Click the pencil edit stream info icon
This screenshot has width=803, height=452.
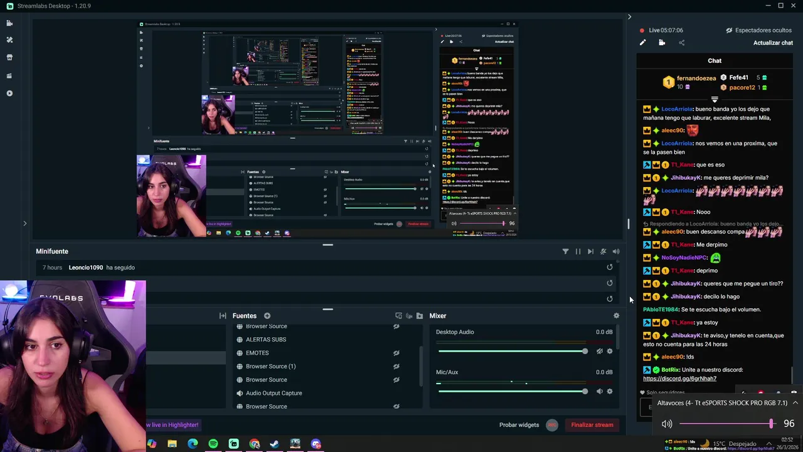(642, 43)
